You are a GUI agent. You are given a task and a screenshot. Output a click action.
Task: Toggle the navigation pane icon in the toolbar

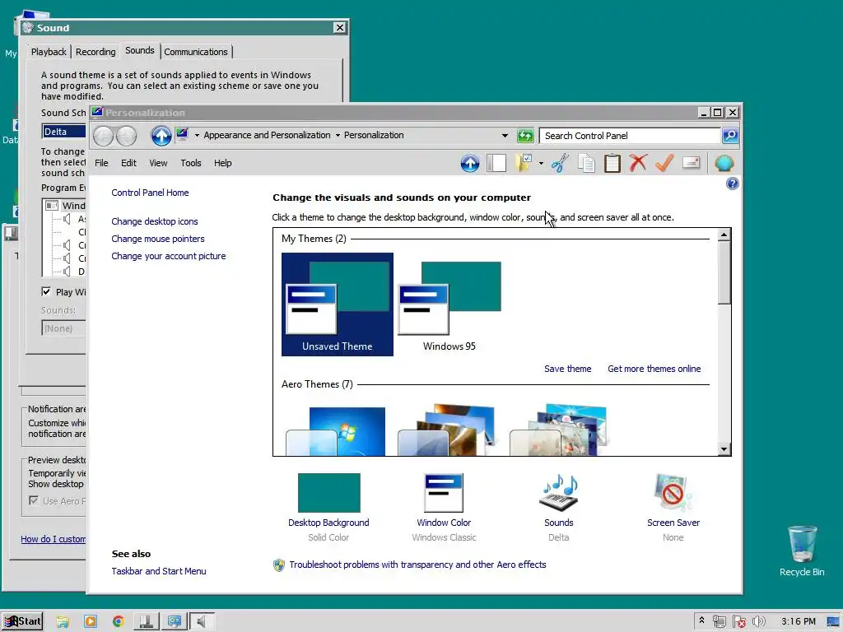click(496, 163)
